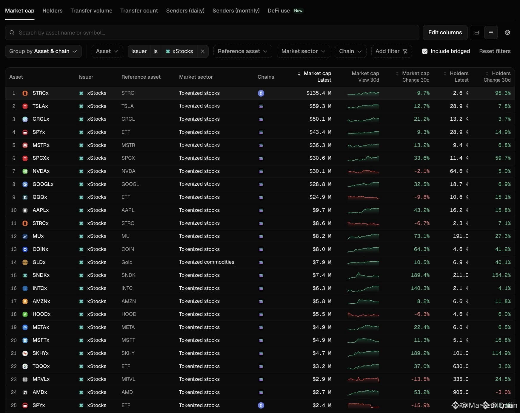
Task: Switch to compact row density view
Action: coord(491,32)
